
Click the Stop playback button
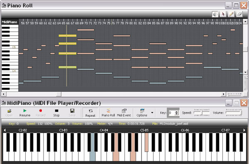point(56,113)
